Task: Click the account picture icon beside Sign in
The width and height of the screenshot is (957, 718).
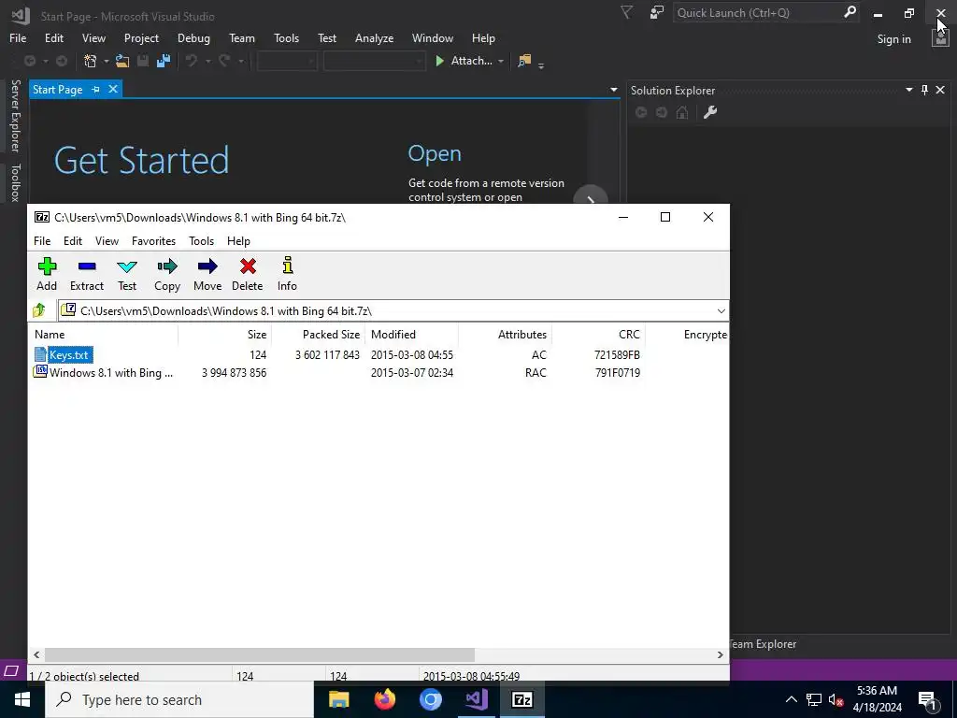Action: tap(940, 38)
